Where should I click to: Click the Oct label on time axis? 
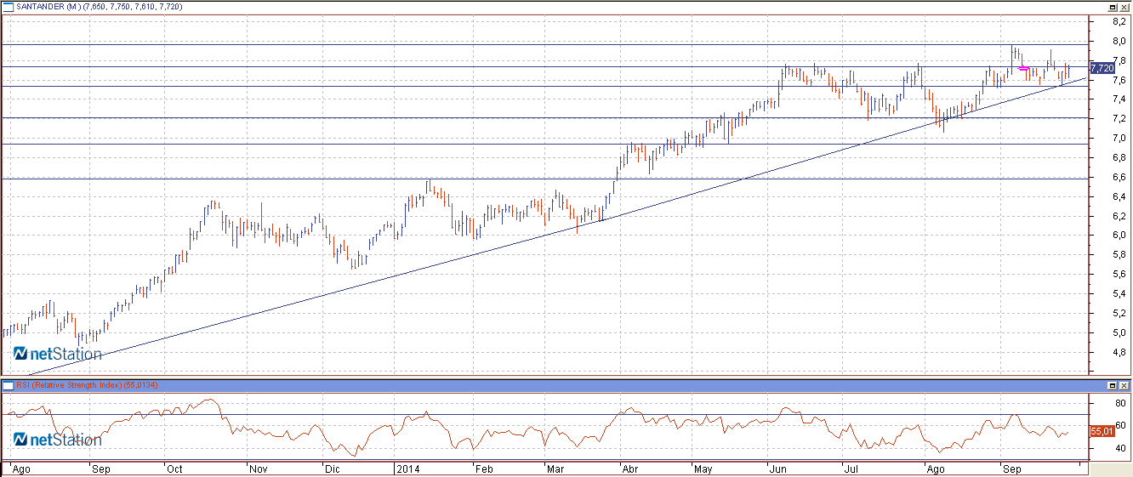174,468
